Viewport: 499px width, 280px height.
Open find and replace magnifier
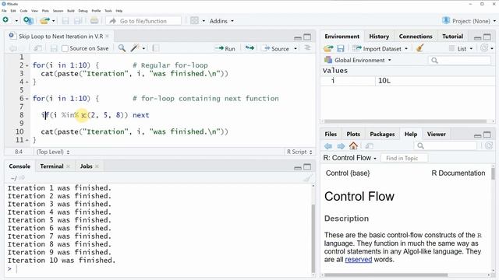point(122,48)
